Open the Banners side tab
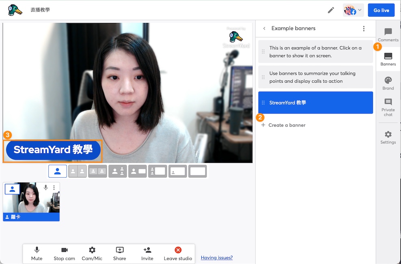Viewport: 401px width, 264px height. 388,59
